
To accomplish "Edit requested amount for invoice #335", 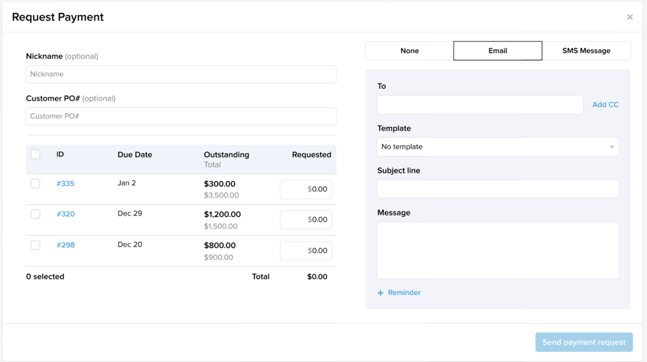I will click(x=306, y=190).
